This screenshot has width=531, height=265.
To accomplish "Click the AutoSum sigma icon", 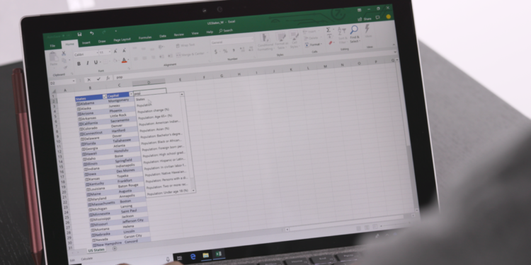I will coord(328,30).
